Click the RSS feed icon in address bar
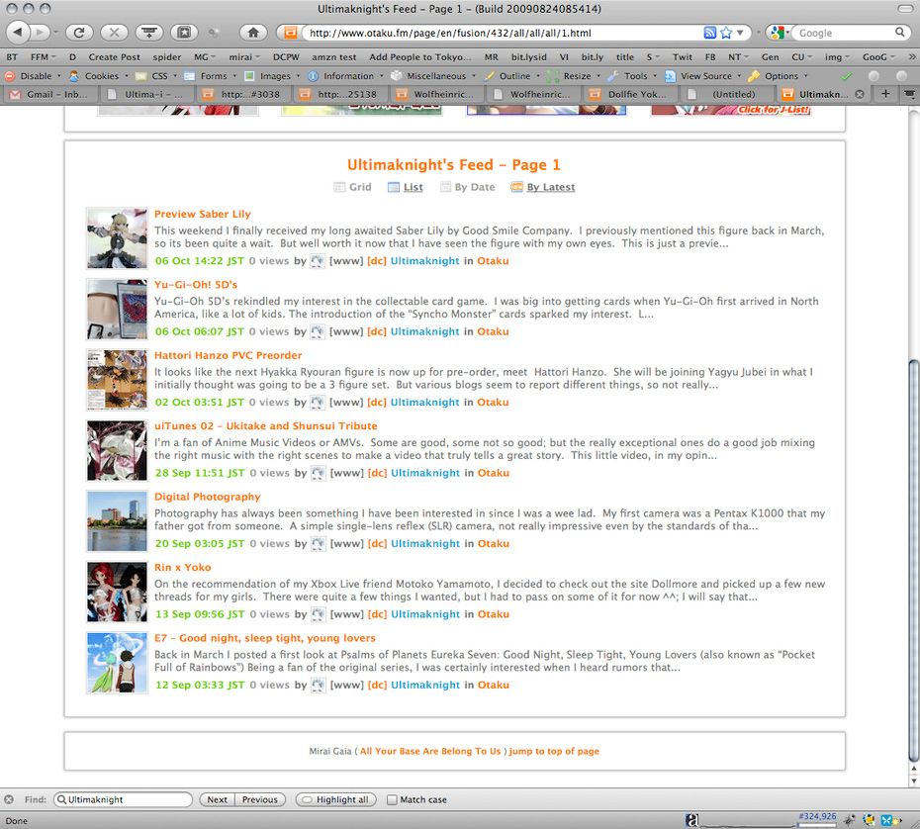This screenshot has height=829, width=920. (x=709, y=33)
